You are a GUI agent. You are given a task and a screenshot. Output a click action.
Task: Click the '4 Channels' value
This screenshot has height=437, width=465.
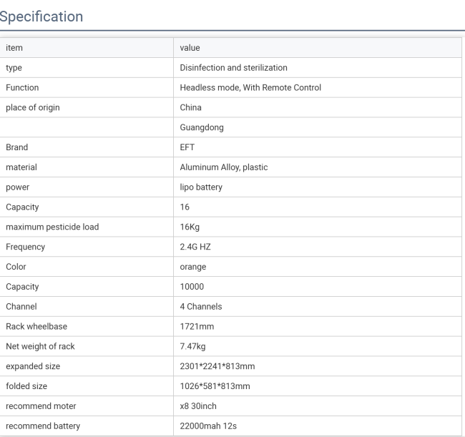coord(201,307)
